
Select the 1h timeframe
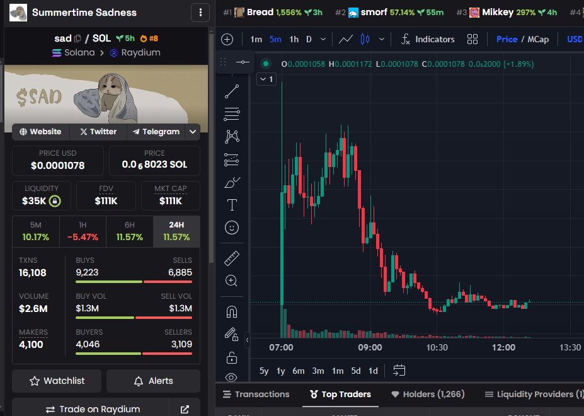[294, 39]
